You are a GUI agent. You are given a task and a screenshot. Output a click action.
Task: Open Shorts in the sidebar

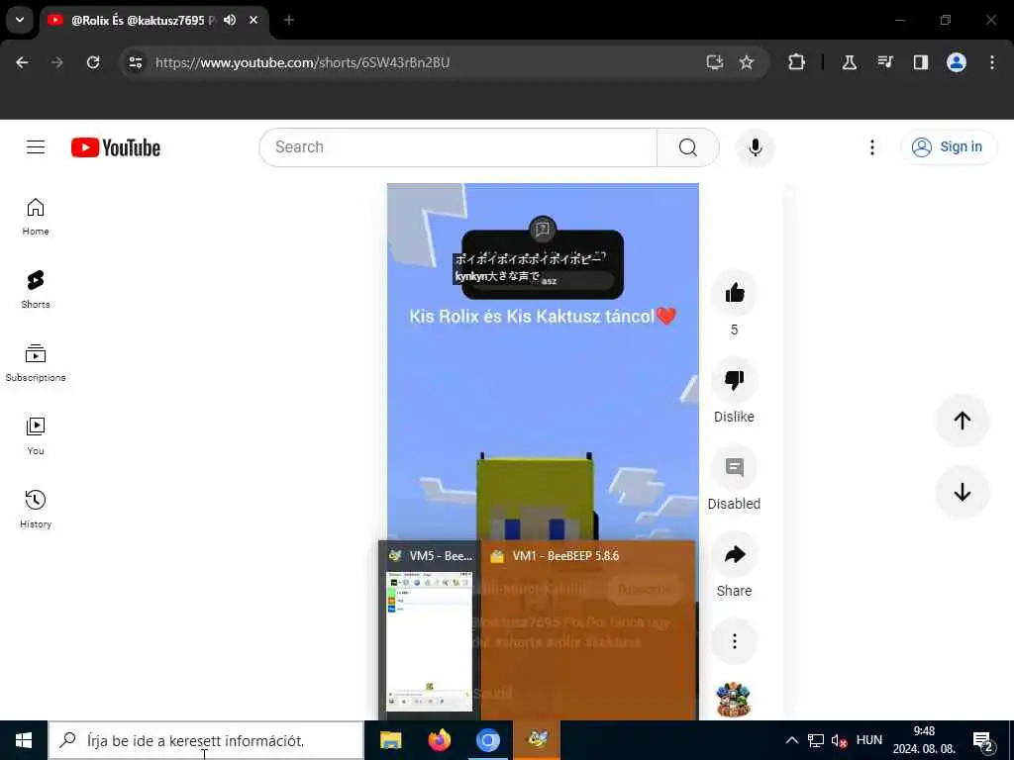click(x=36, y=290)
